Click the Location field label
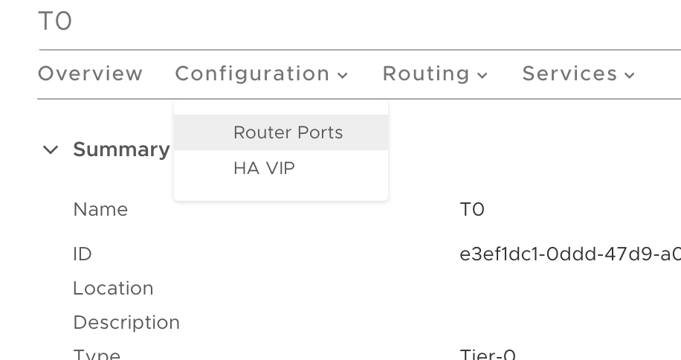The height and width of the screenshot is (360, 681). point(113,289)
